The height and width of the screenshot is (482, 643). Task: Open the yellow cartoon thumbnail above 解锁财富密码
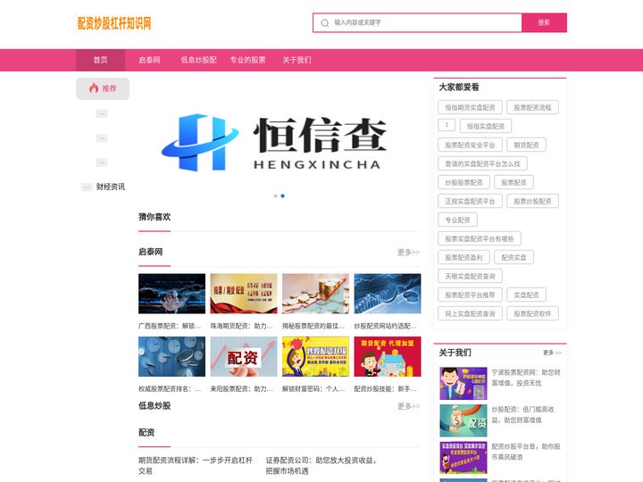tap(315, 356)
